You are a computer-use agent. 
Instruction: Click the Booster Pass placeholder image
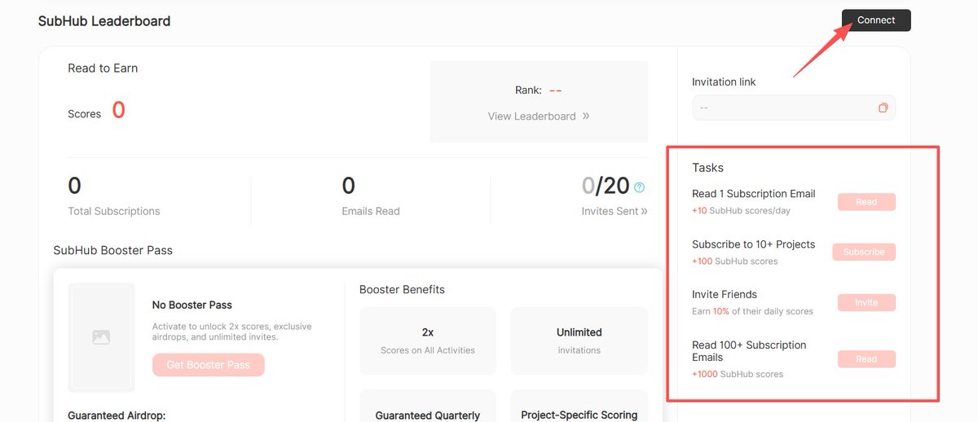(101, 336)
